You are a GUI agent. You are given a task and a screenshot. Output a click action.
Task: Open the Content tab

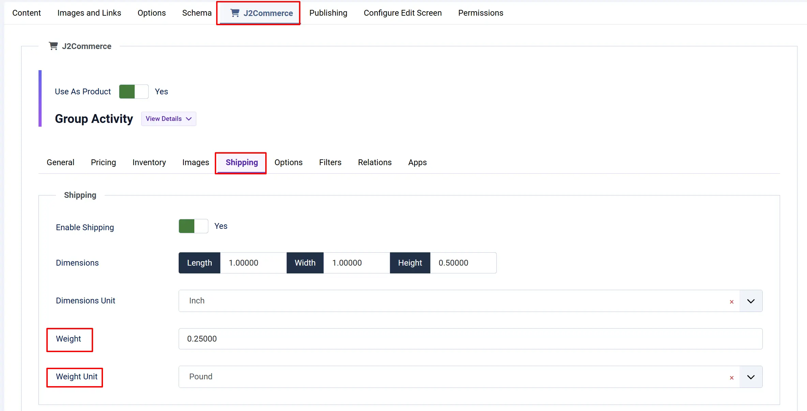coord(27,13)
